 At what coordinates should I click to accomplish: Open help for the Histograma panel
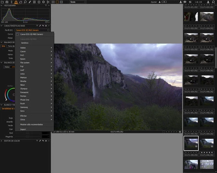click(46, 5)
